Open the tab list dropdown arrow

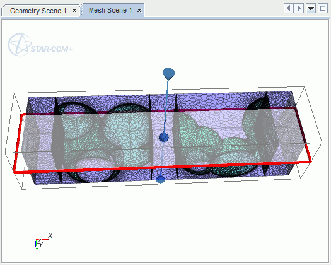311,9
